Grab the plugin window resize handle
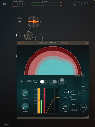 (x=88, y=116)
